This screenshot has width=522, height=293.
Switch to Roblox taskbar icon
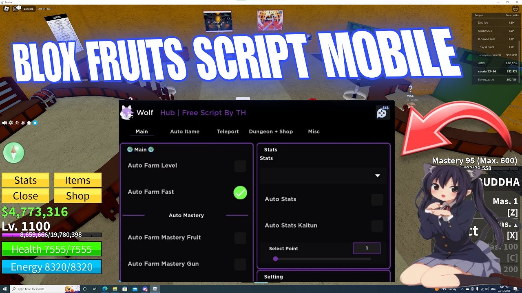coord(155,289)
